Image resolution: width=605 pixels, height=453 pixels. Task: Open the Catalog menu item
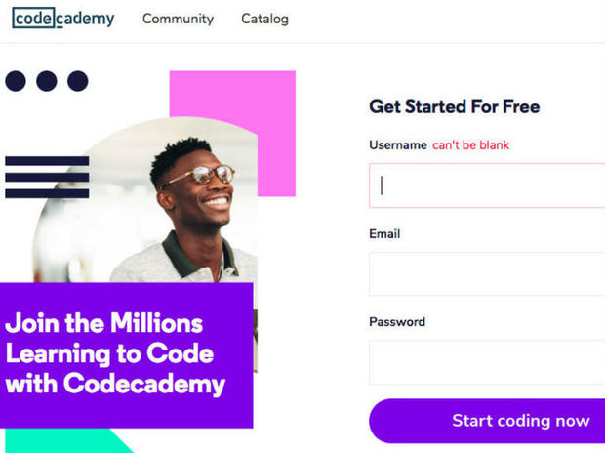pyautogui.click(x=264, y=19)
